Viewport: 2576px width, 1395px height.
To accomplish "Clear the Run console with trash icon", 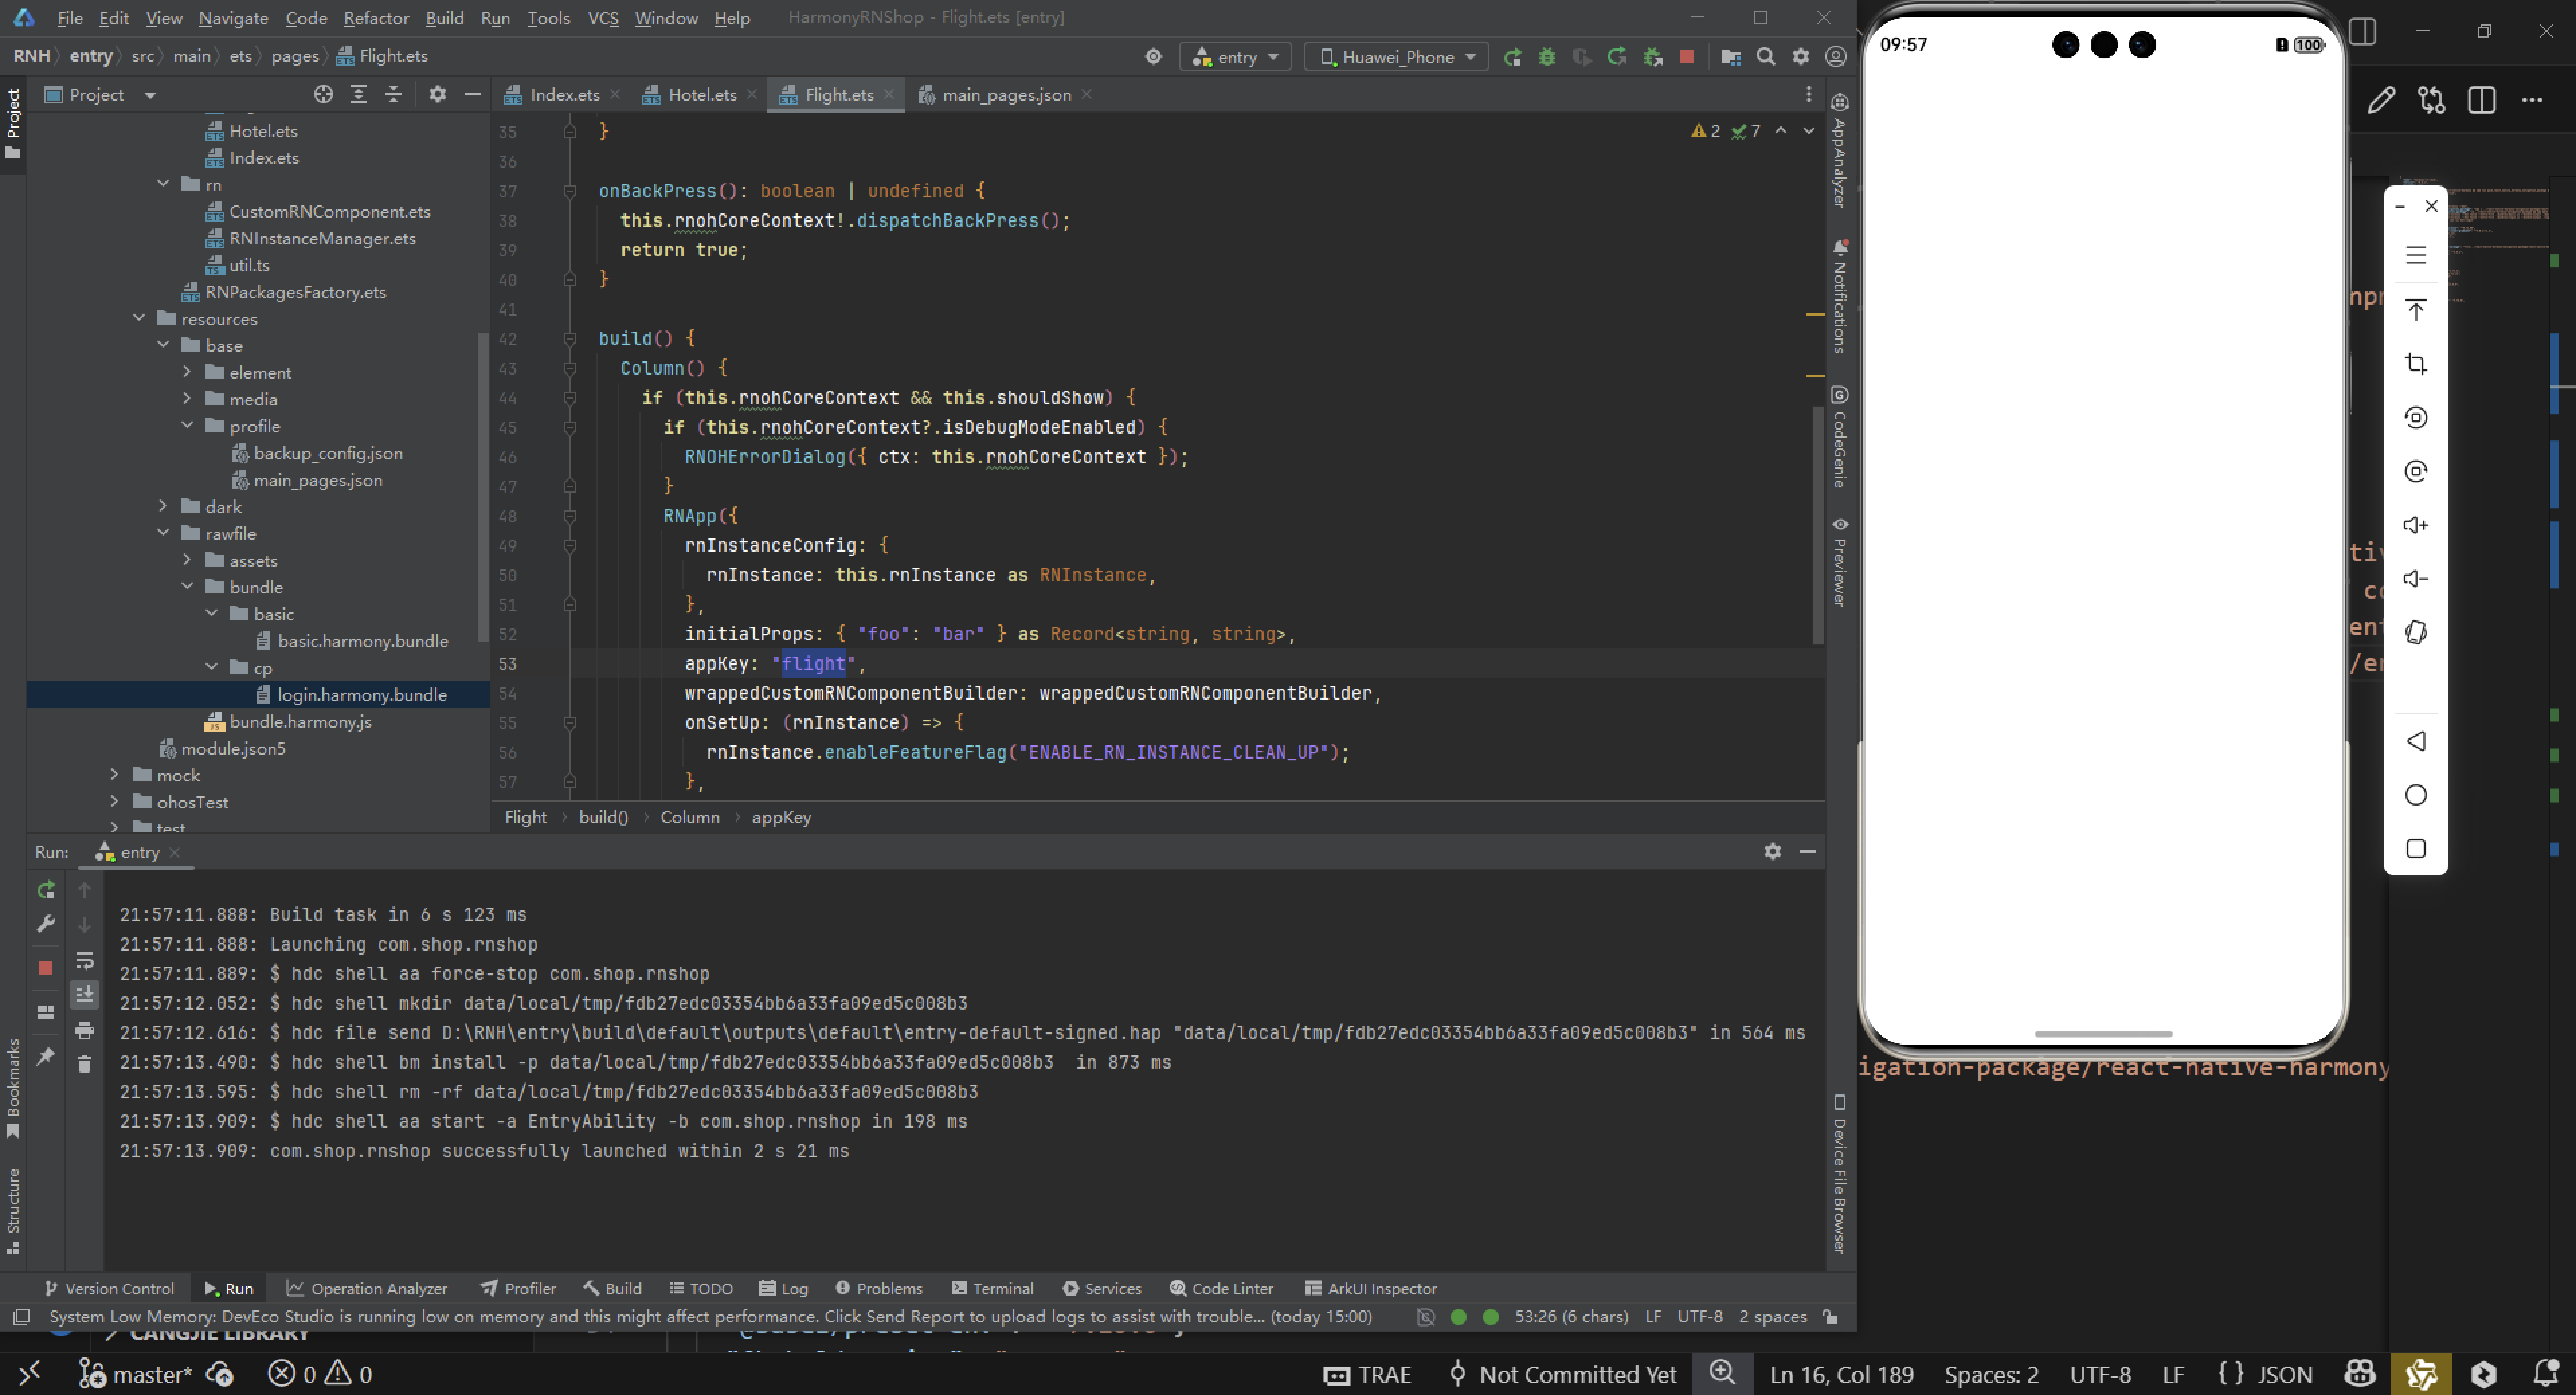I will click(84, 1064).
